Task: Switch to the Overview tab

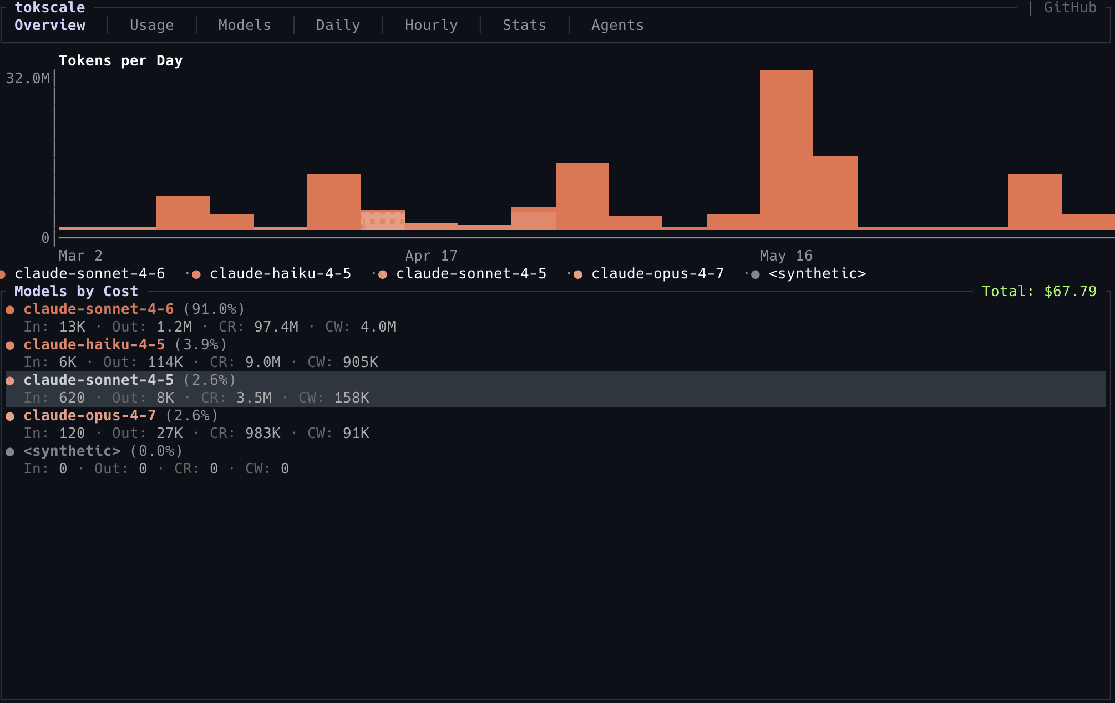Action: (x=50, y=25)
